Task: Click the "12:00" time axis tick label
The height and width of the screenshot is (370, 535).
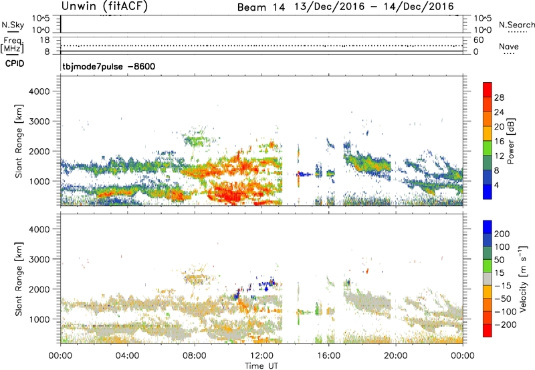Action: (x=261, y=356)
